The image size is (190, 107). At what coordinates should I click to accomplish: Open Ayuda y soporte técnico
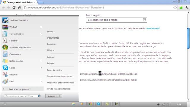coord(58,89)
